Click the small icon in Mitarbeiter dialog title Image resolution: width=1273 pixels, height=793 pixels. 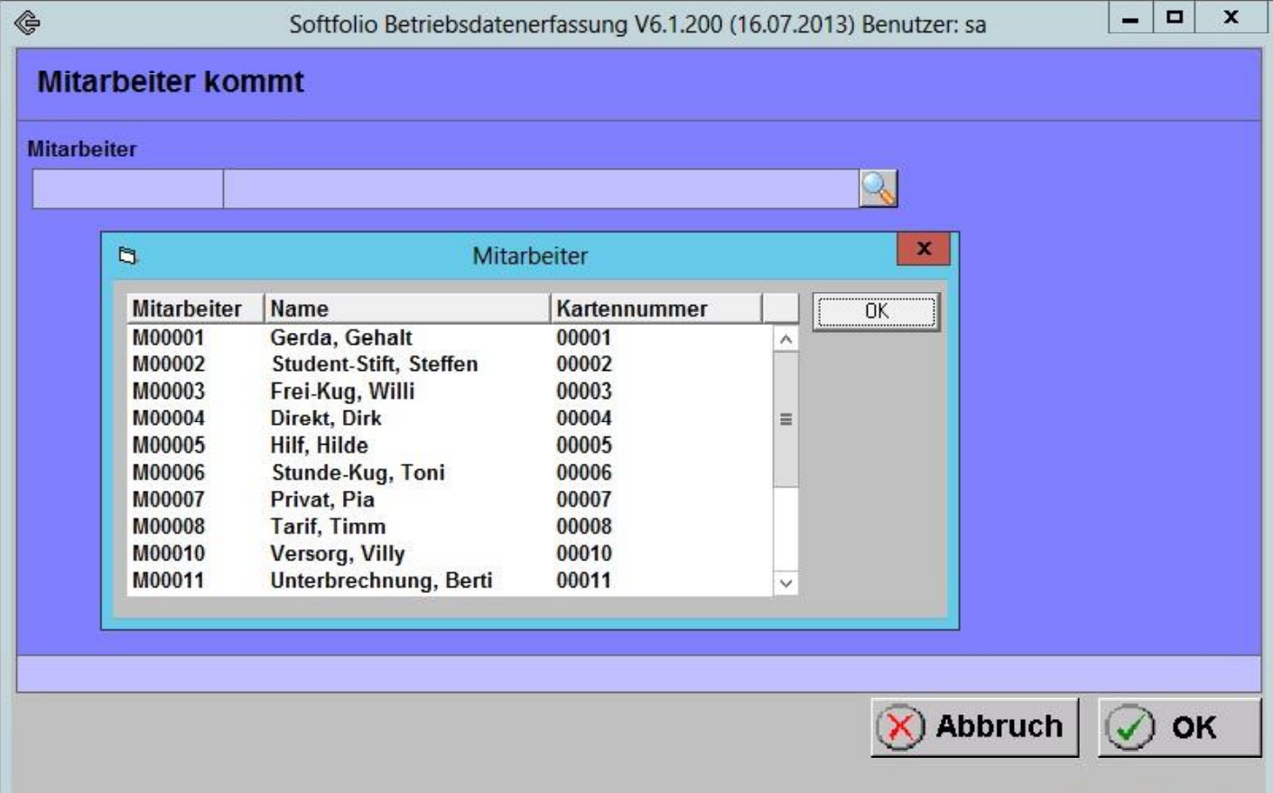pos(127,256)
